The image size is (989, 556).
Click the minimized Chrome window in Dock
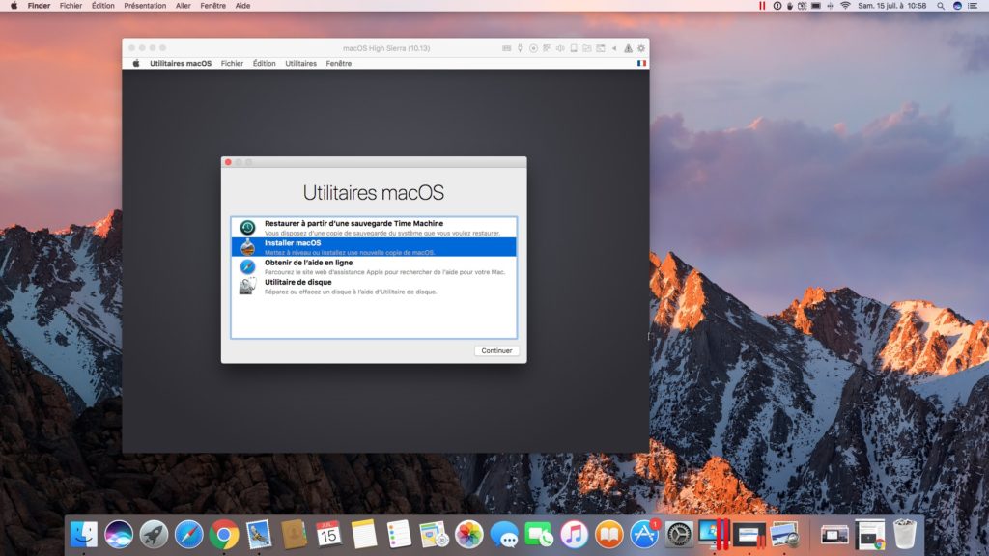870,535
